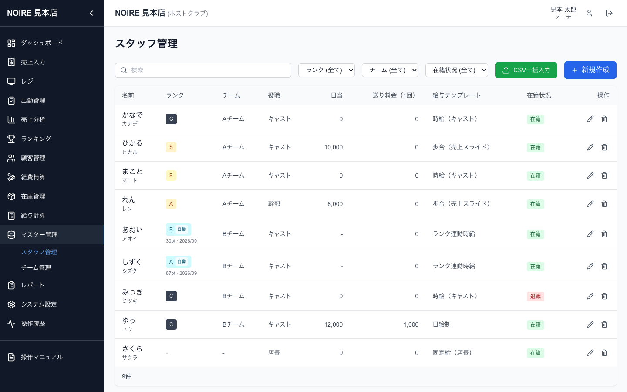The height and width of the screenshot is (392, 627).
Task: Open the ランク (全て) filter dropdown
Action: [x=327, y=70]
